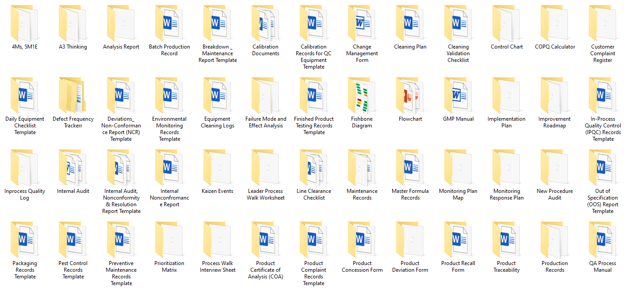Click 'Preventive Maintenance Records Template' label

click(x=121, y=273)
